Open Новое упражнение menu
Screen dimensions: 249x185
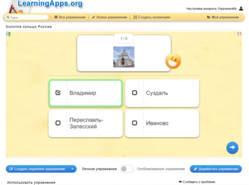click(x=109, y=17)
